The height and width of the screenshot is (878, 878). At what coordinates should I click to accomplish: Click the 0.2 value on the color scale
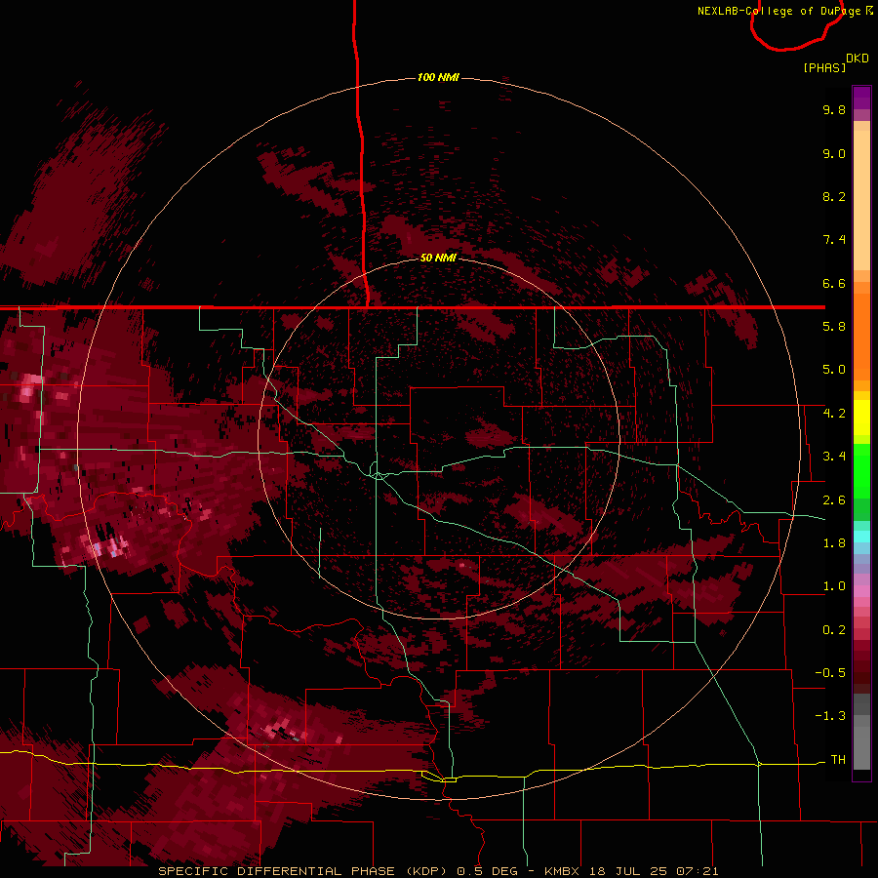834,630
